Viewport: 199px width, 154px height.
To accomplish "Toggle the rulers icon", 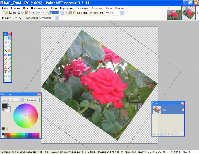I will tap(74, 13).
